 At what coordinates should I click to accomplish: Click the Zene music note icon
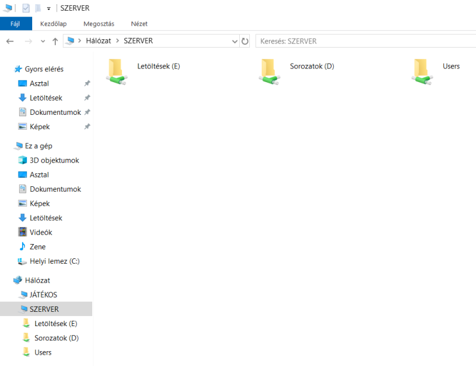[x=23, y=246]
